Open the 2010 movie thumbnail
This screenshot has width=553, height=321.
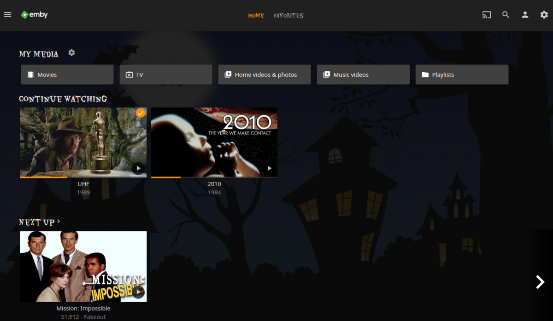click(x=214, y=142)
